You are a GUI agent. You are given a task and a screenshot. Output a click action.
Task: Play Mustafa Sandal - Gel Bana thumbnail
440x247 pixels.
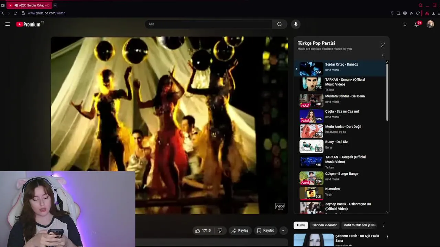click(x=311, y=101)
